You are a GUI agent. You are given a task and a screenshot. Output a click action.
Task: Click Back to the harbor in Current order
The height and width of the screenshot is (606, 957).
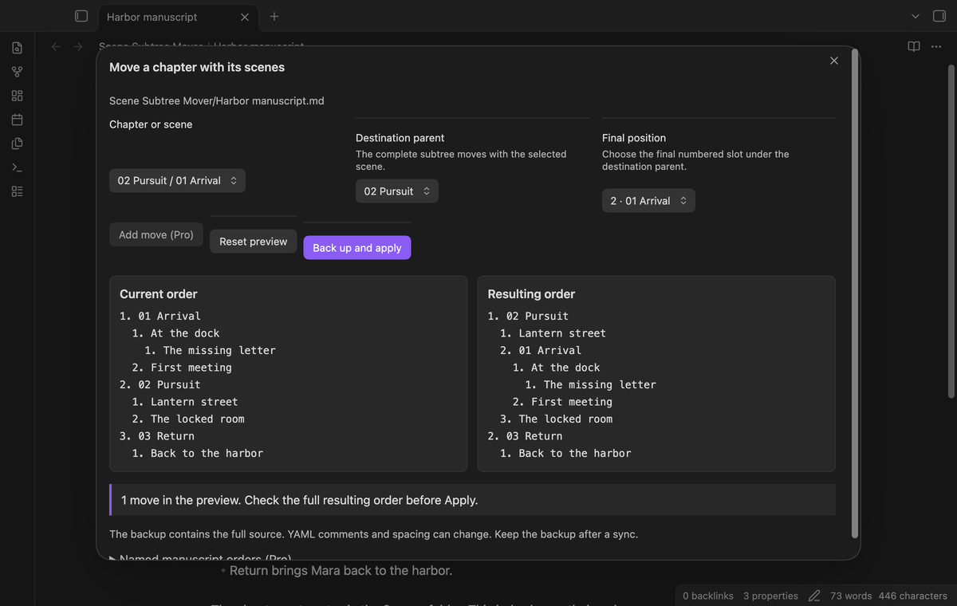tap(207, 454)
